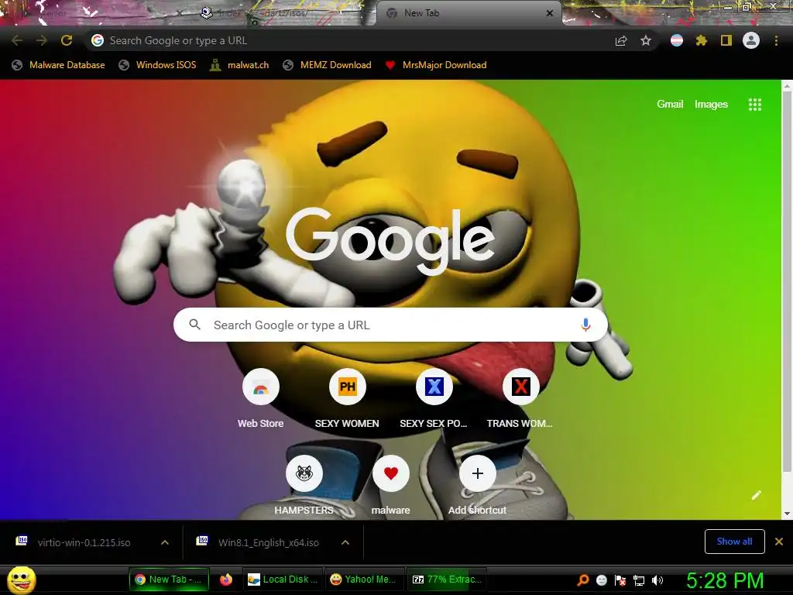The image size is (793, 595).
Task: Toggle the Chrome side panel
Action: pyautogui.click(x=726, y=40)
